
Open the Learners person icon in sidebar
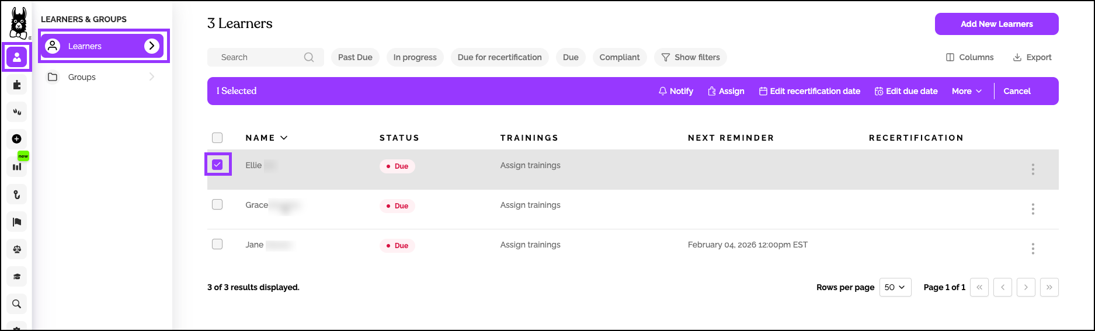pyautogui.click(x=17, y=57)
